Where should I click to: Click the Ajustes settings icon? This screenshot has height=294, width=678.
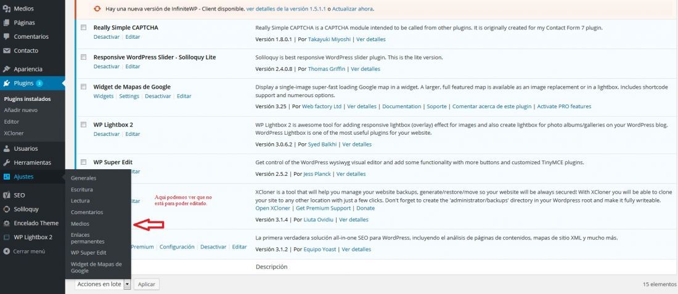coord(7,177)
